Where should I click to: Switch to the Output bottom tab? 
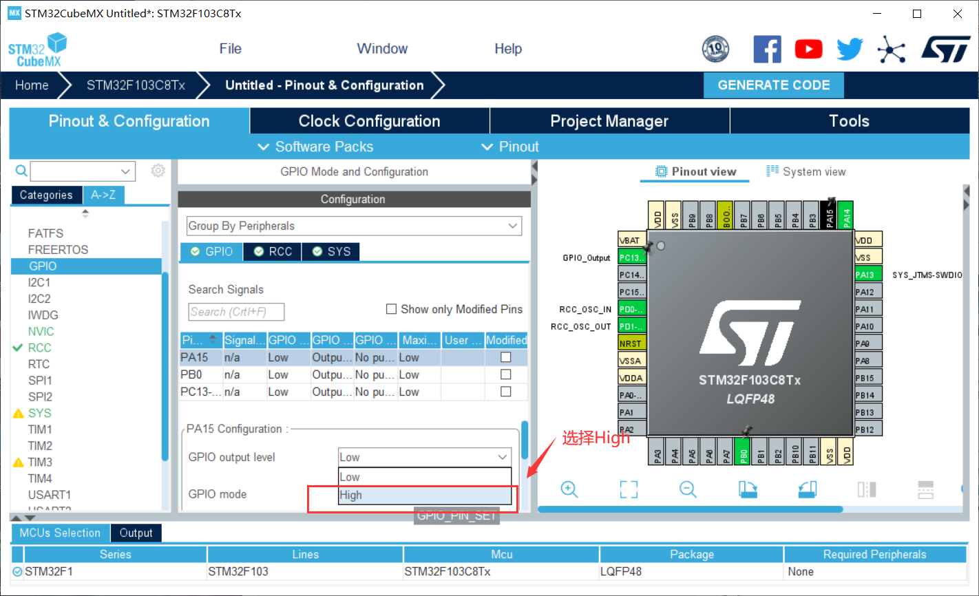pyautogui.click(x=136, y=533)
